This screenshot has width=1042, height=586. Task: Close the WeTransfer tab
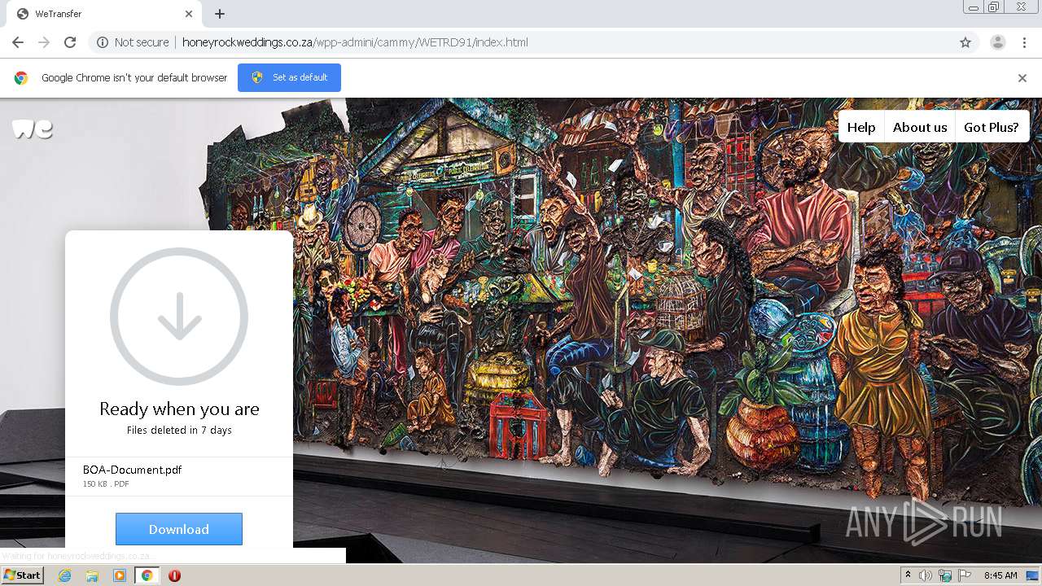[x=189, y=14]
